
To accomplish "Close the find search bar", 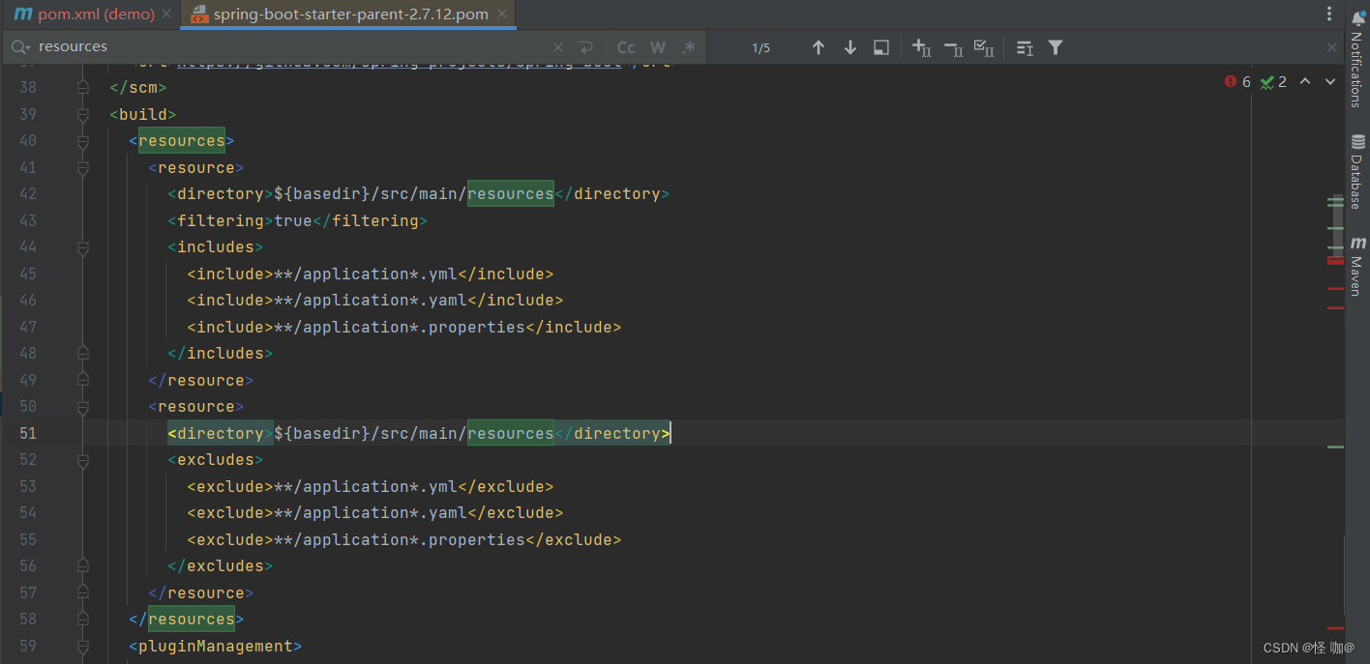I will tap(1332, 47).
